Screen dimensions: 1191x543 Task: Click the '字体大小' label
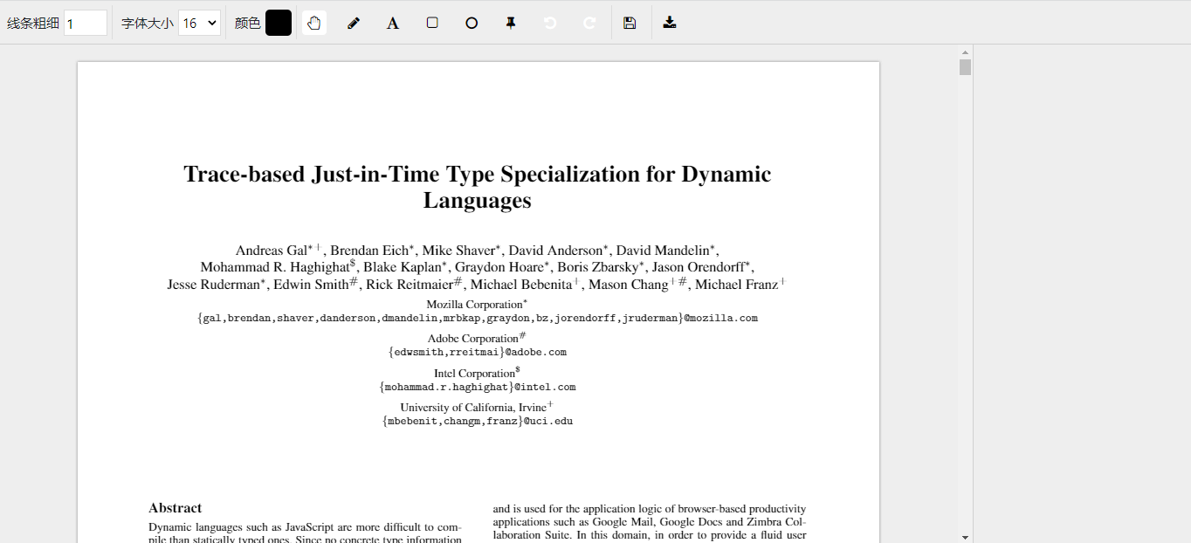pos(148,24)
